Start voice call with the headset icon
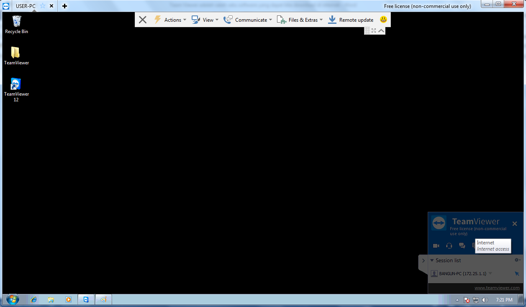 tap(449, 246)
